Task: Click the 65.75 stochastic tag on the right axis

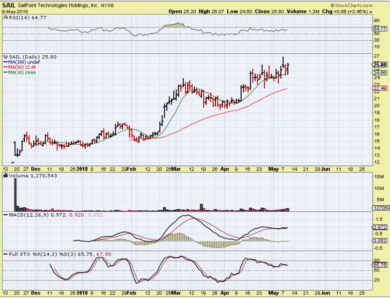Action: pos(380,265)
